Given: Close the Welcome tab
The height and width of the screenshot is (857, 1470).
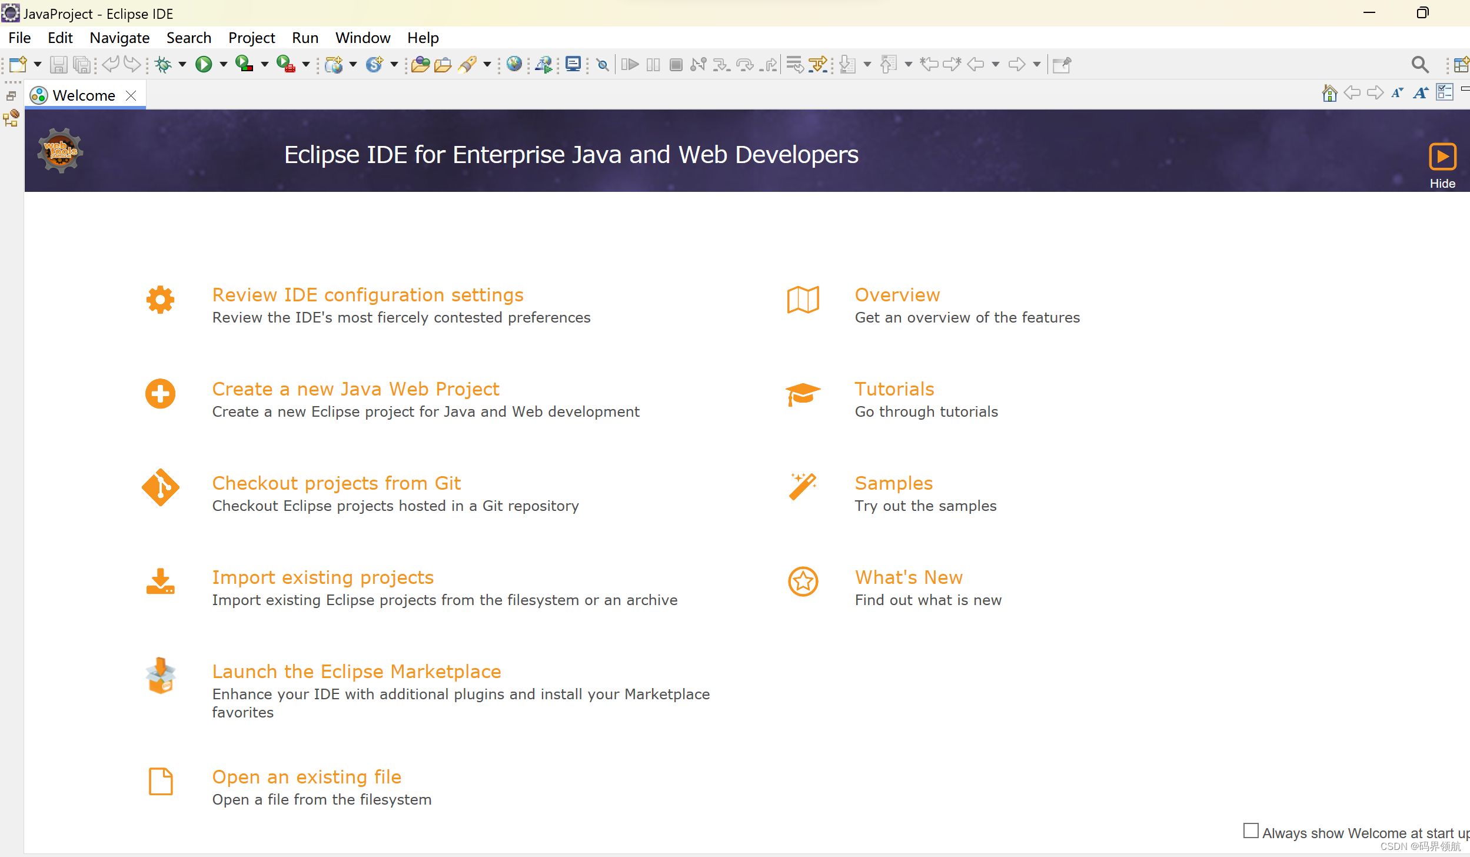Looking at the screenshot, I should coord(131,95).
